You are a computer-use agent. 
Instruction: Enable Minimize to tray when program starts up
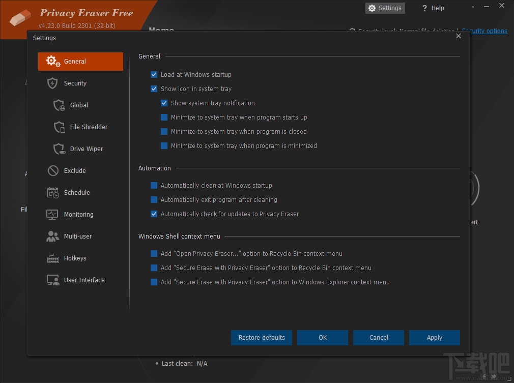[164, 117]
